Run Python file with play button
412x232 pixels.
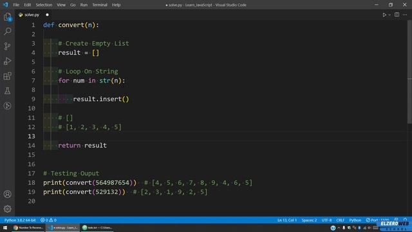tap(384, 15)
